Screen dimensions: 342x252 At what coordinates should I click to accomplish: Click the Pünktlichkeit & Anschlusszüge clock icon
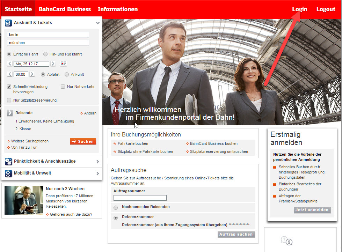tap(8, 161)
